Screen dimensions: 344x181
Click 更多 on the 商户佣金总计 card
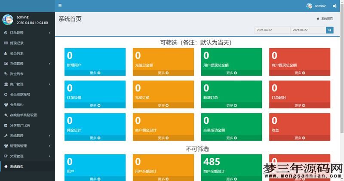point(163,138)
